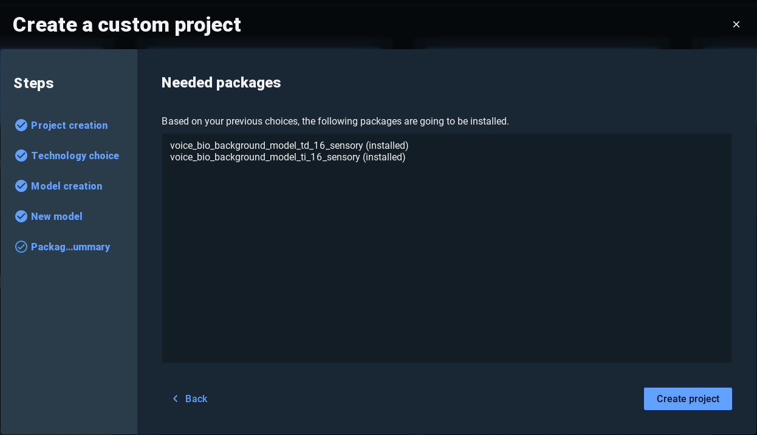The height and width of the screenshot is (435, 757).
Task: Close the Create a custom project dialog
Action: point(736,24)
